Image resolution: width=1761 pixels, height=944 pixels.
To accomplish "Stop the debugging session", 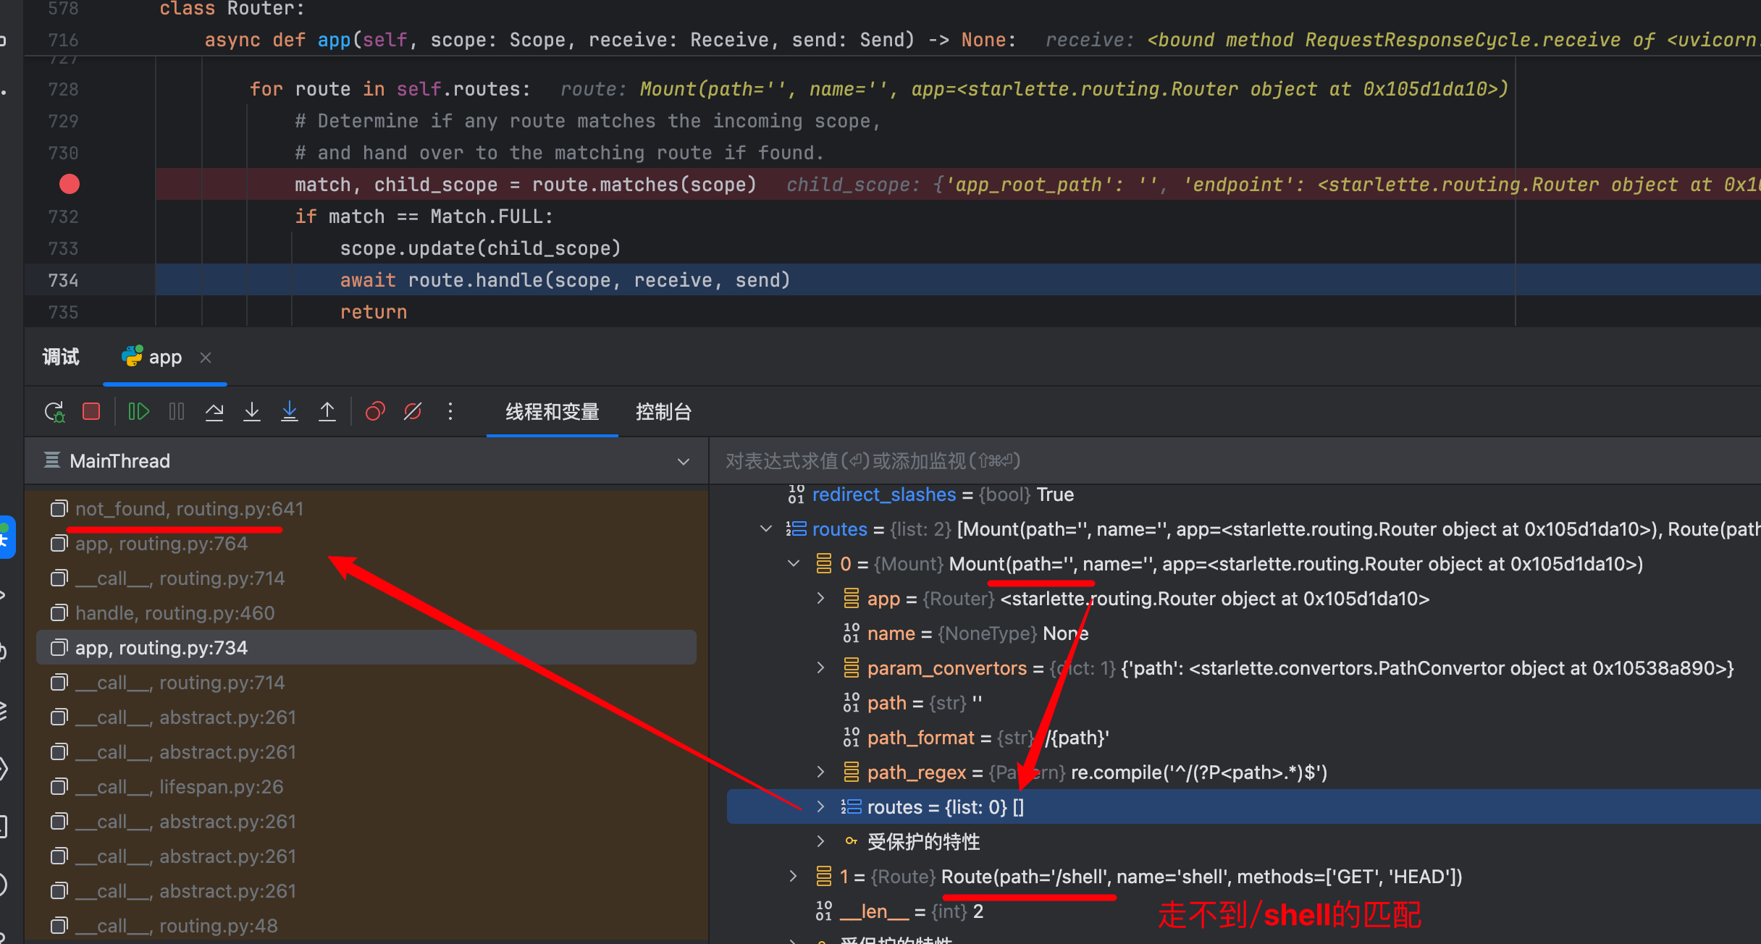I will pyautogui.click(x=91, y=412).
